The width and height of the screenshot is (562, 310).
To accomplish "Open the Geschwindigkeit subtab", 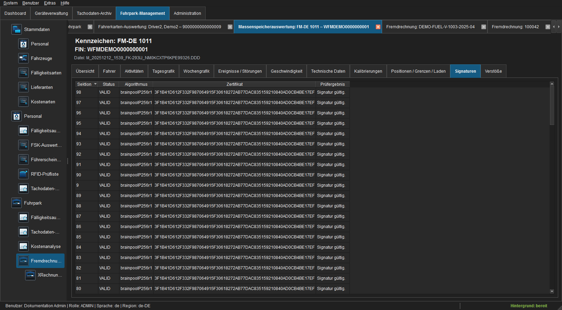I will pyautogui.click(x=287, y=71).
